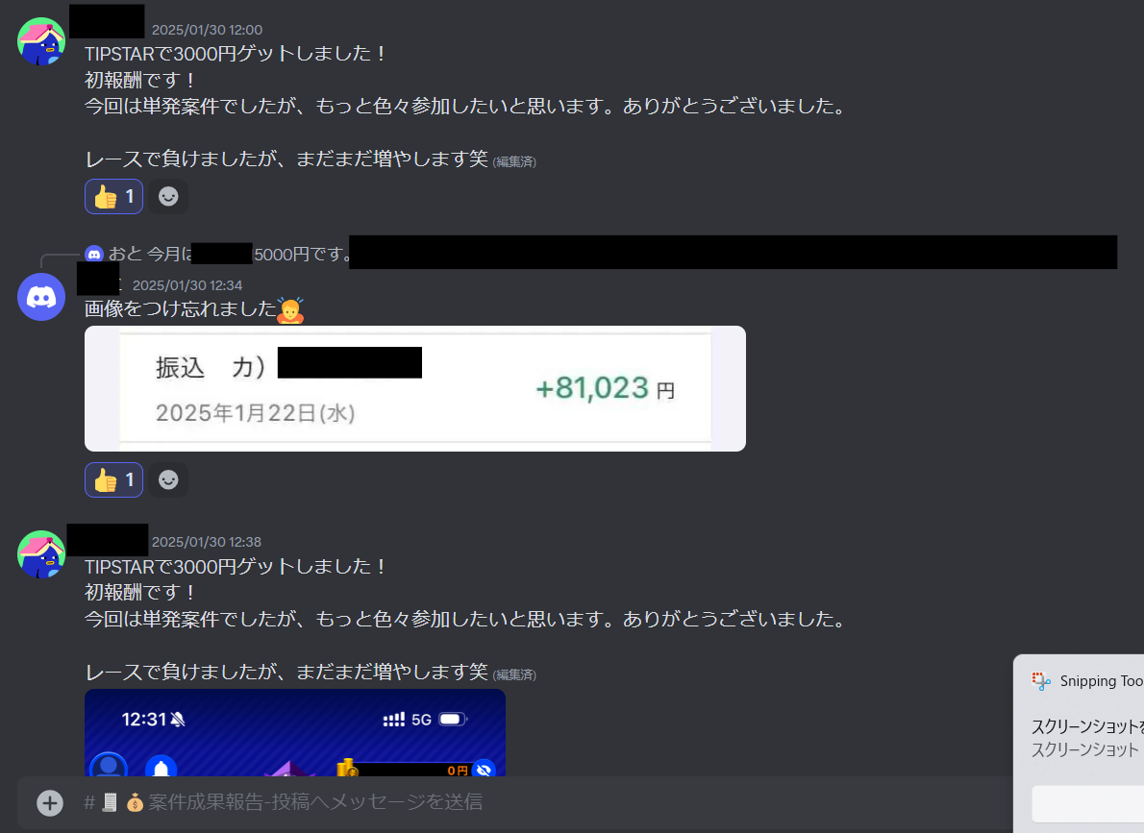Toggle thumbs-up reaction on first message

[x=113, y=196]
